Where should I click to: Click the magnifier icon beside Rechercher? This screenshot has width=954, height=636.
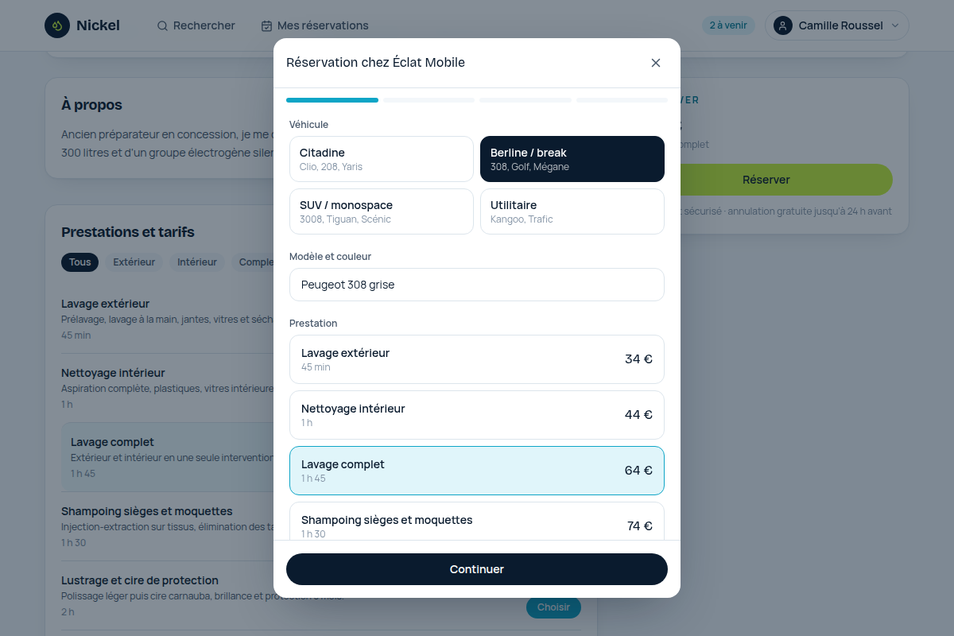pyautogui.click(x=162, y=25)
